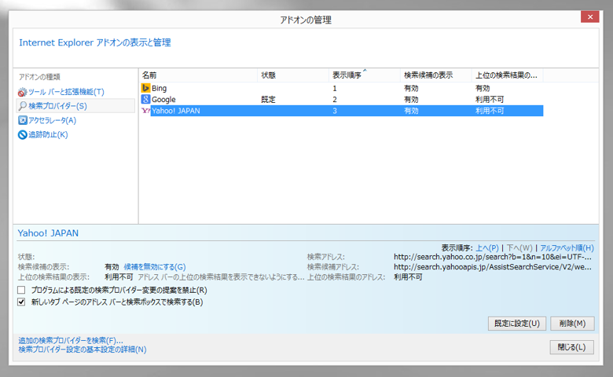Open ツール バーと拡張機能(T) category
The width and height of the screenshot is (613, 377).
point(66,92)
